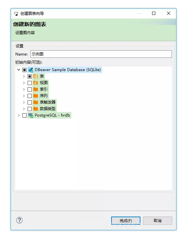Select the 表触发器 label in tree

[x=48, y=103]
